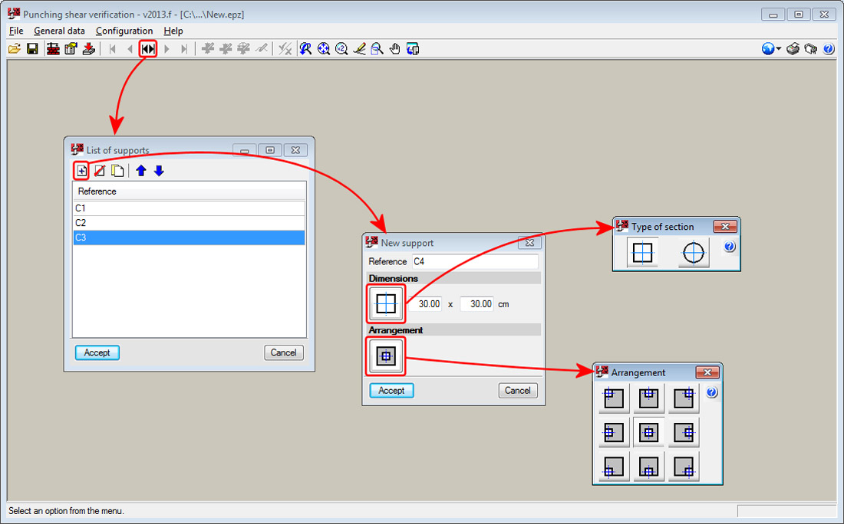Open file using the folder toolbar icon
844x524 pixels.
point(15,49)
